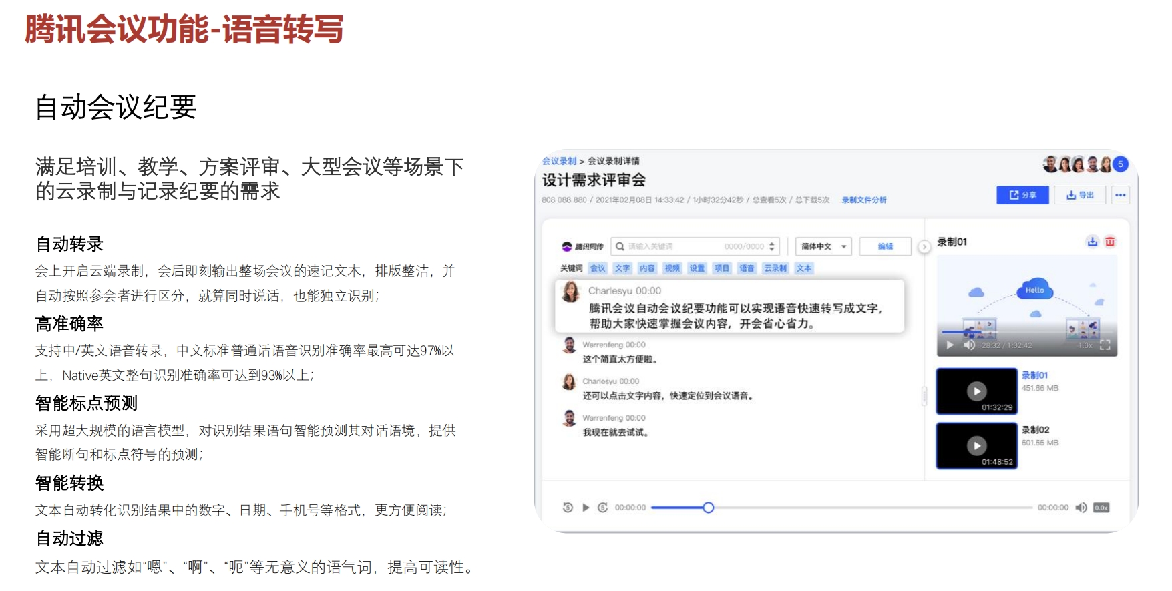The image size is (1172, 591).
Task: Click the transcript line 还可以点击文字内容，快速定位到会议语音。
Action: (x=668, y=396)
